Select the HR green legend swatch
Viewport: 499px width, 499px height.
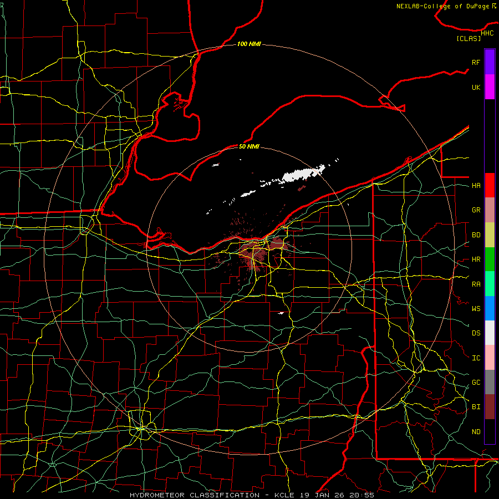[490, 259]
